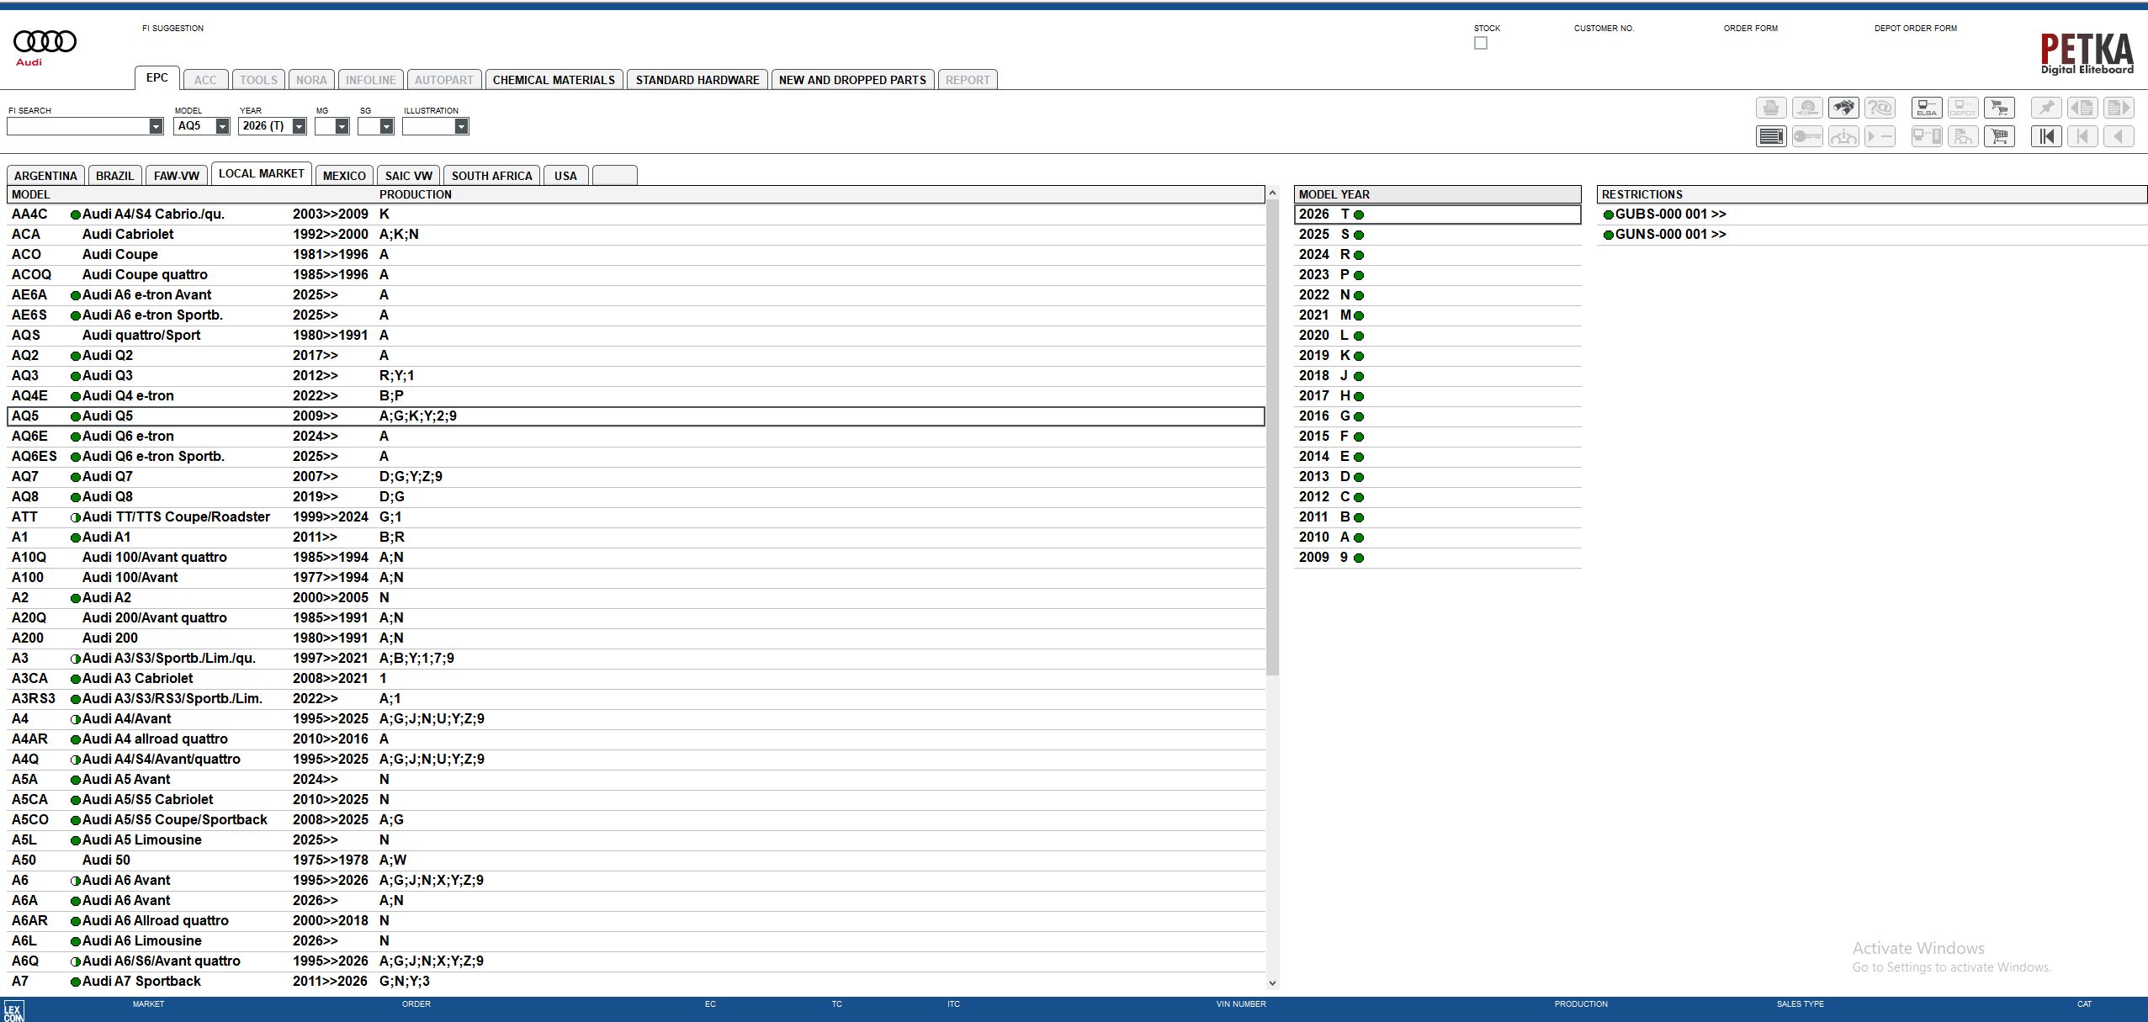Click the car with document icon
Image resolution: width=2148 pixels, height=1022 pixels.
click(x=1963, y=136)
